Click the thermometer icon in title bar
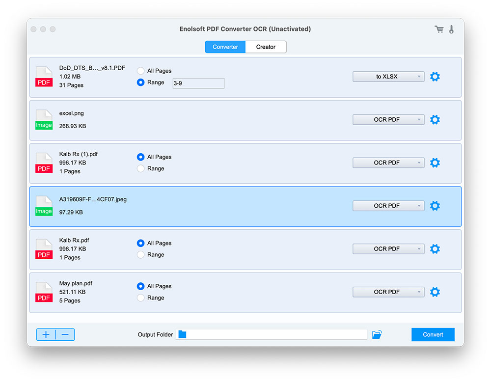Image resolution: width=491 pixels, height=382 pixels. pos(451,29)
